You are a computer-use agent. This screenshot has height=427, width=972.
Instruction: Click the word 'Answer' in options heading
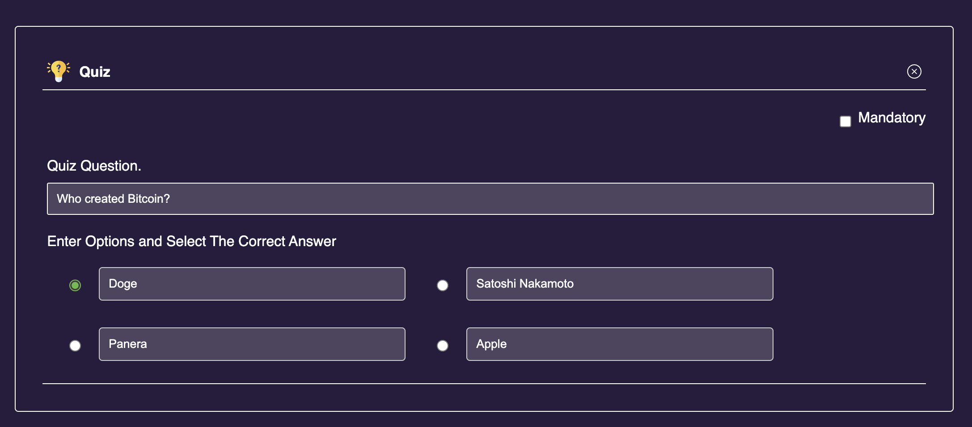(312, 241)
